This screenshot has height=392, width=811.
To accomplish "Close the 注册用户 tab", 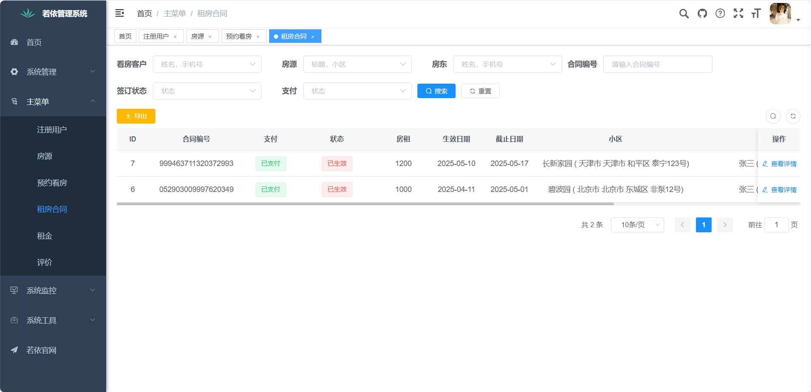I will [175, 37].
